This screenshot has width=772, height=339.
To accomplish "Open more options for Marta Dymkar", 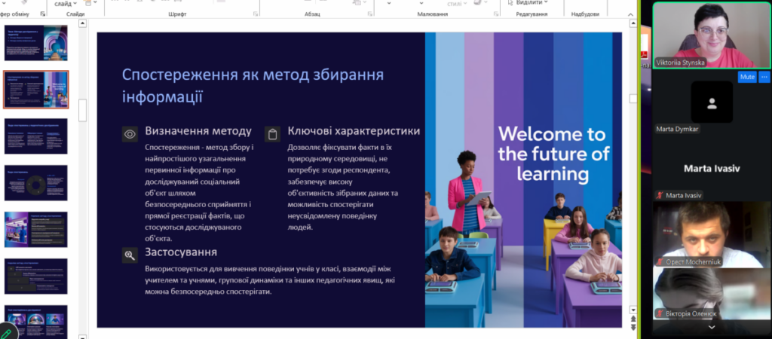I will (x=764, y=78).
